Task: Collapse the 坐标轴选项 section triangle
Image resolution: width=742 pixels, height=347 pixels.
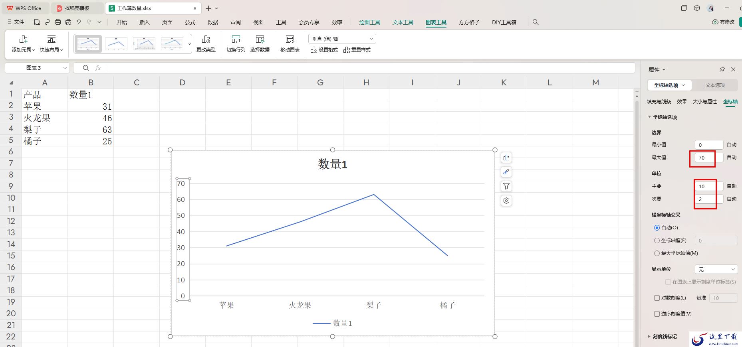Action: click(649, 117)
